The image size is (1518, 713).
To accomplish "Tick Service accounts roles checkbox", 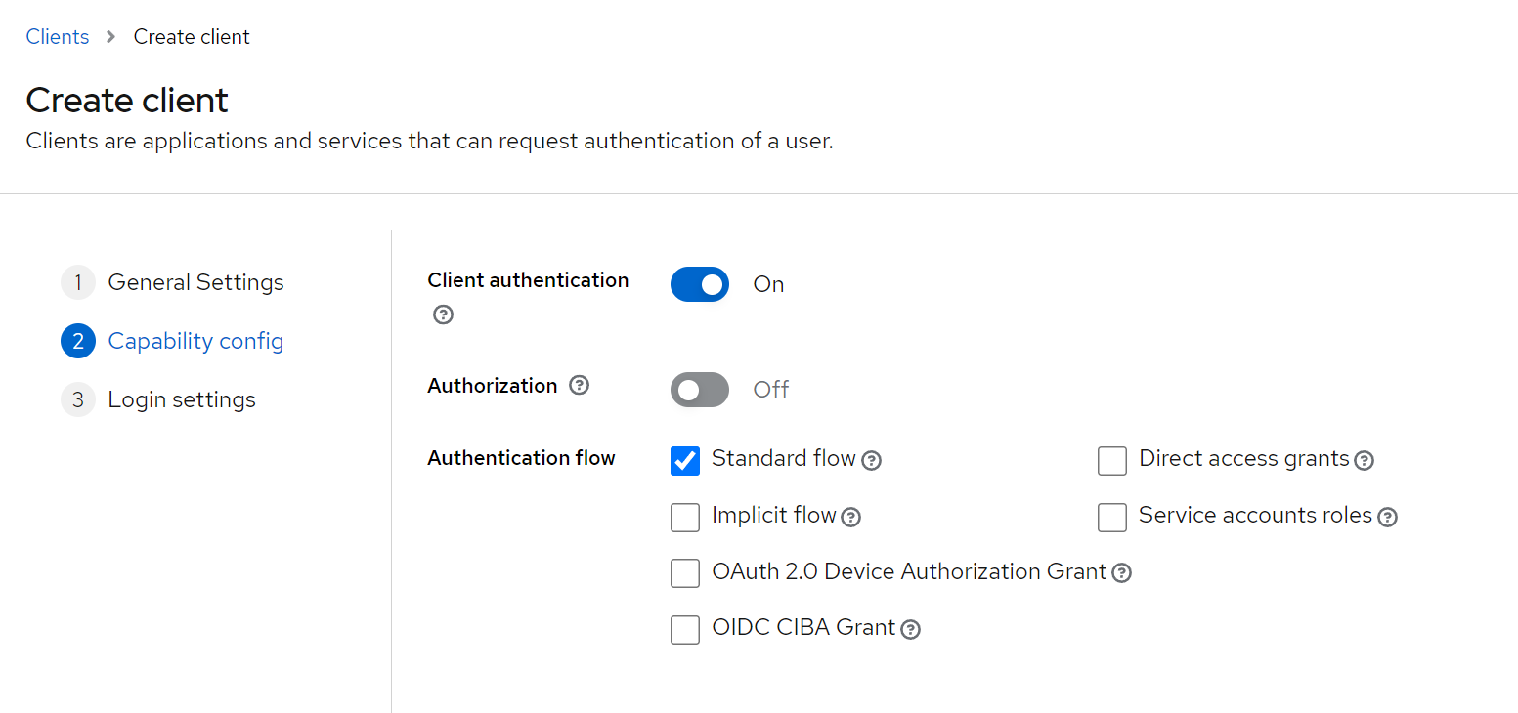I will pos(1112,517).
